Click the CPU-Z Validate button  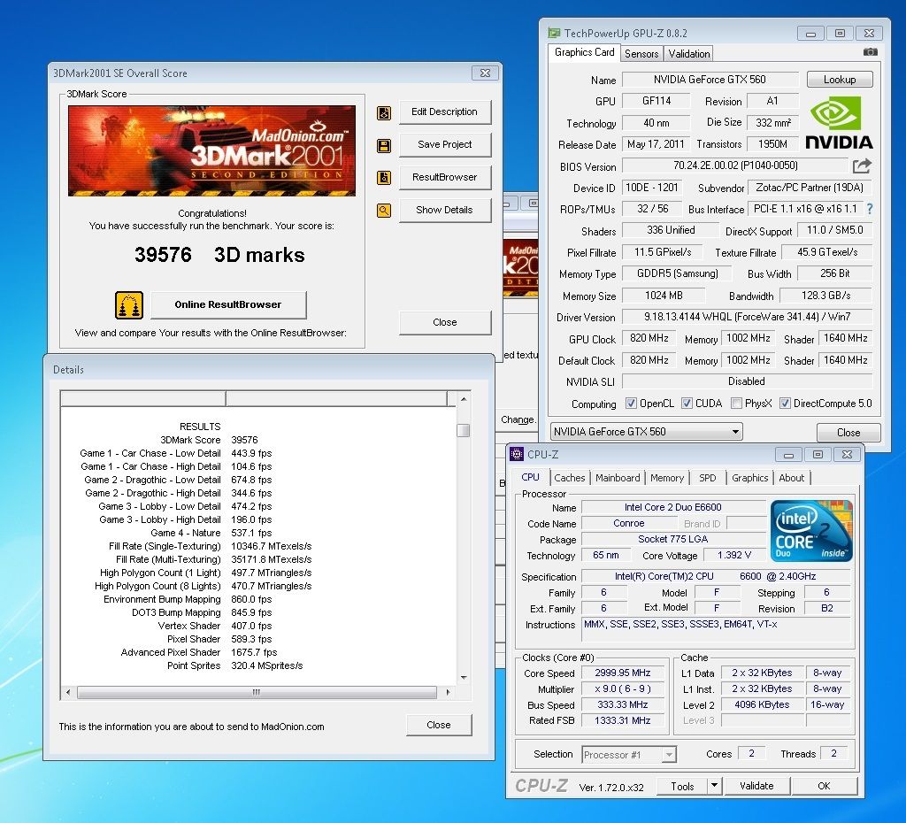tap(756, 786)
